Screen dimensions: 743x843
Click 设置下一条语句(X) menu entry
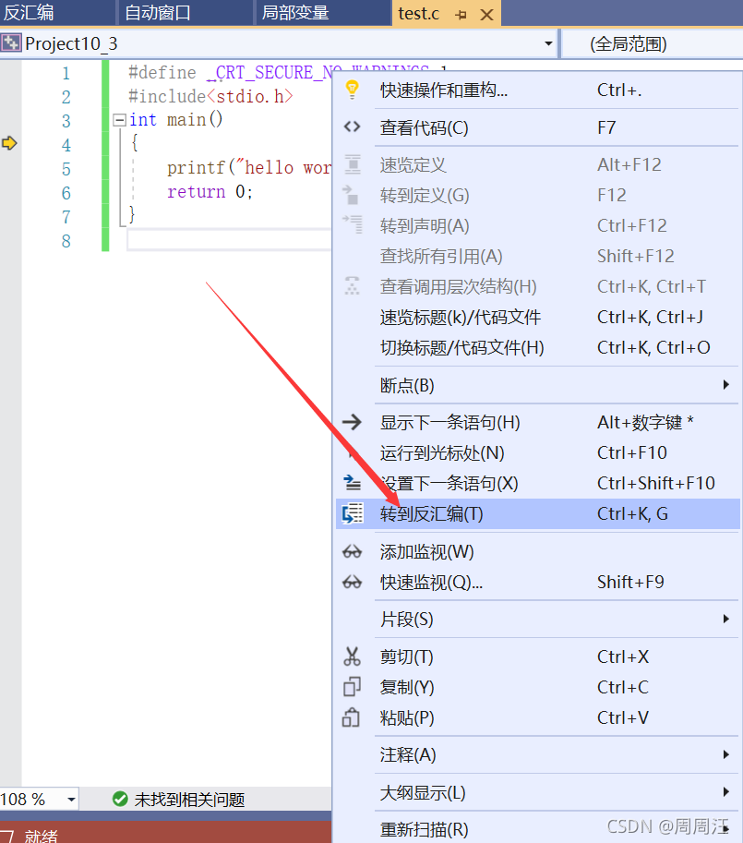537,483
